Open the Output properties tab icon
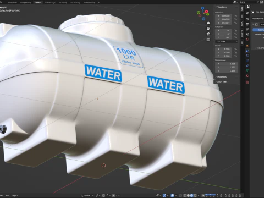Viewport: 264px width, 198px height. (248, 24)
